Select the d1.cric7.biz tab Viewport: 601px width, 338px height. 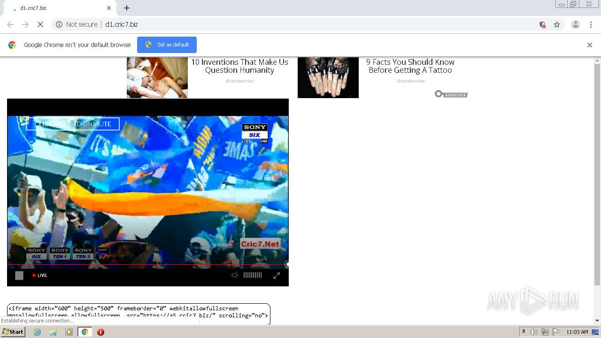61,8
